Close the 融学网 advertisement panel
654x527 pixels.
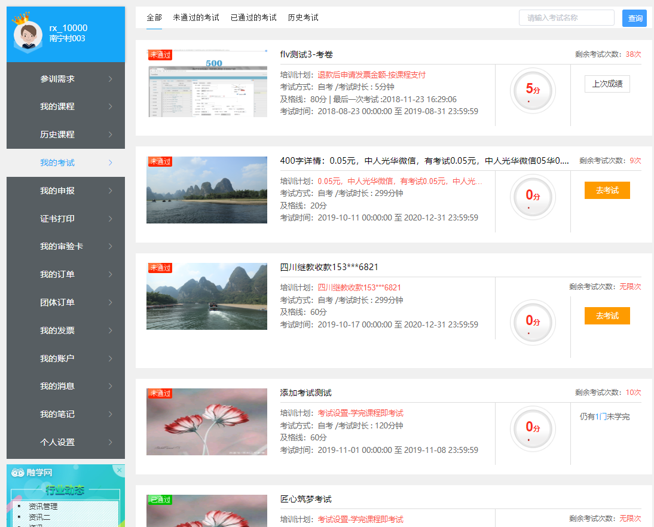[120, 470]
